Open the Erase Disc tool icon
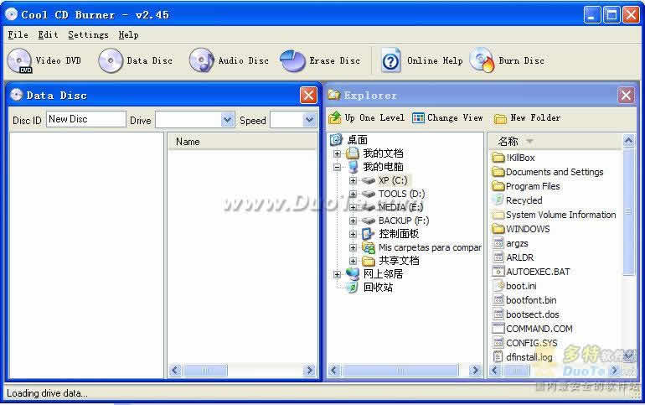 coord(292,61)
